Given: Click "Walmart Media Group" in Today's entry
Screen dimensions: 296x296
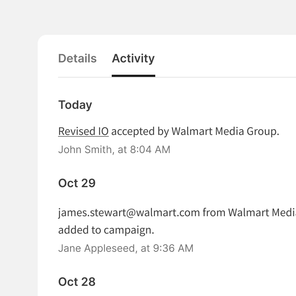Looking at the screenshot, I should pos(225,131).
